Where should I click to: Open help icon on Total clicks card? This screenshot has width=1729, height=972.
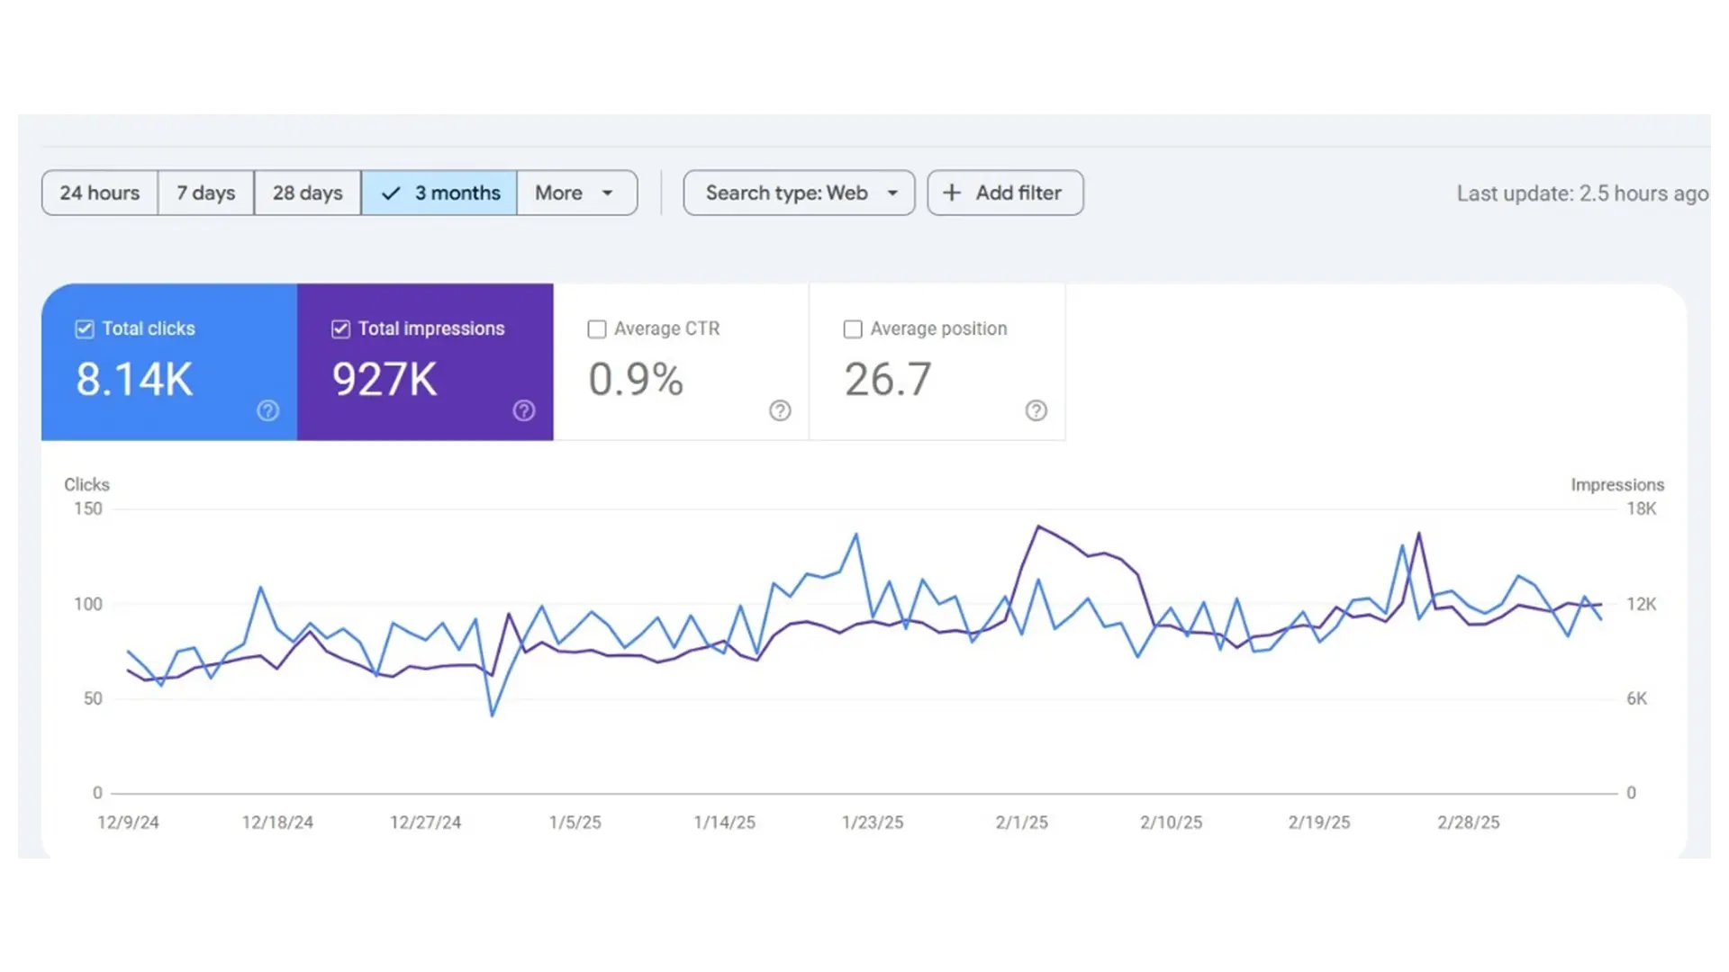[x=268, y=410]
